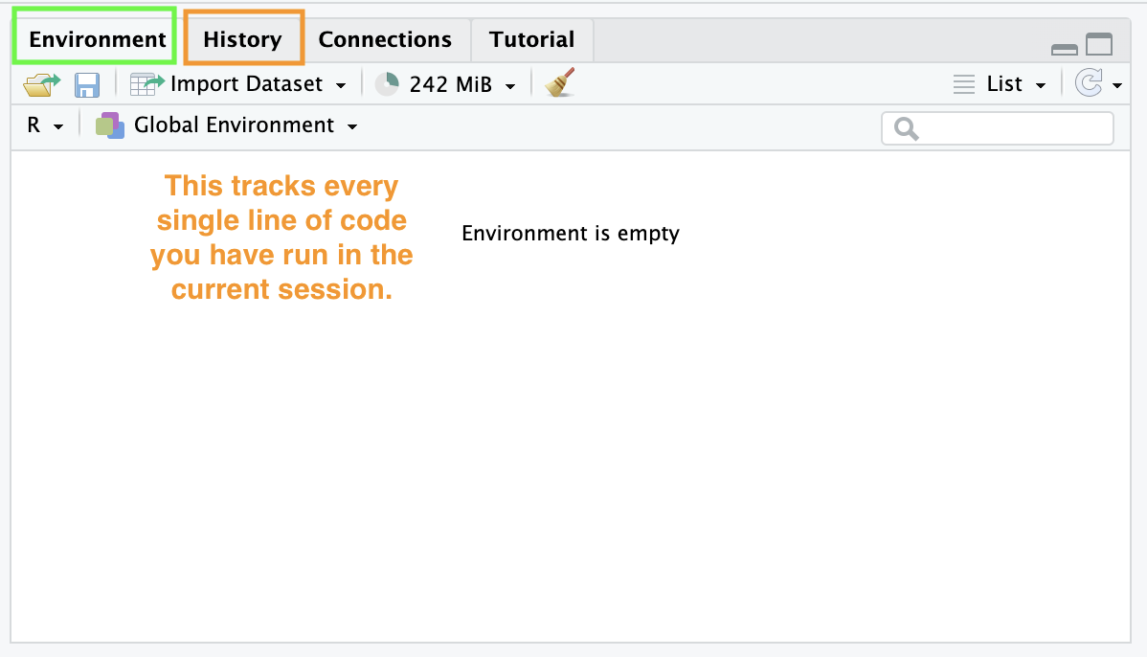Expand the 242 MiB memory dropdown
The width and height of the screenshot is (1147, 657).
[510, 85]
